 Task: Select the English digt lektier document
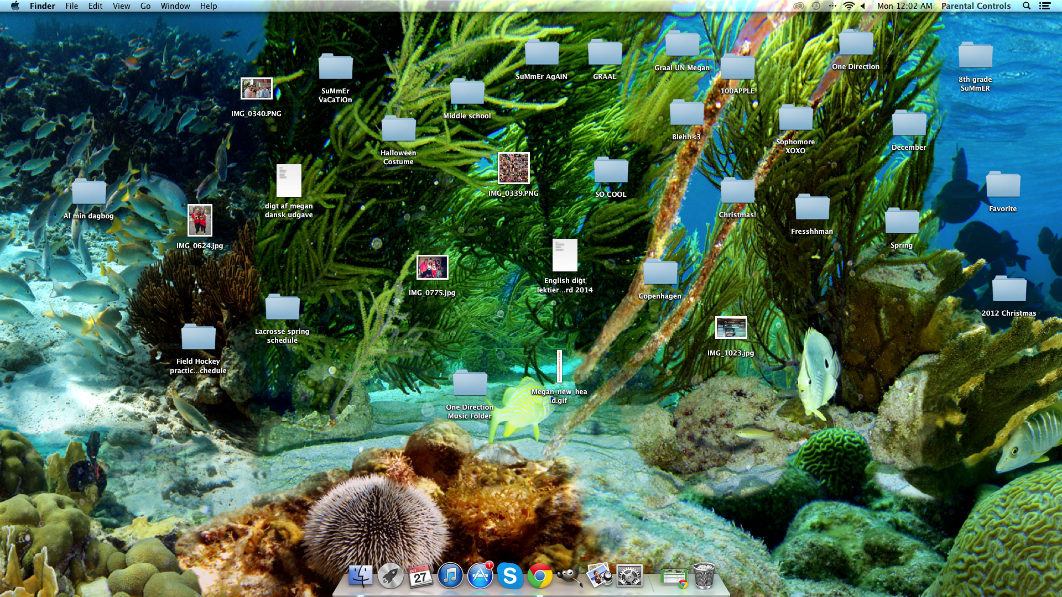[x=565, y=255]
